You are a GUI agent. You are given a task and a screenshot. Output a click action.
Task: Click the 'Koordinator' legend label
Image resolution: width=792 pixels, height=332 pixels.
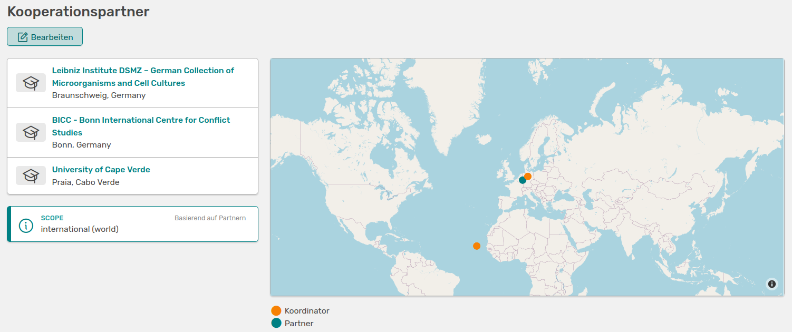pyautogui.click(x=307, y=311)
